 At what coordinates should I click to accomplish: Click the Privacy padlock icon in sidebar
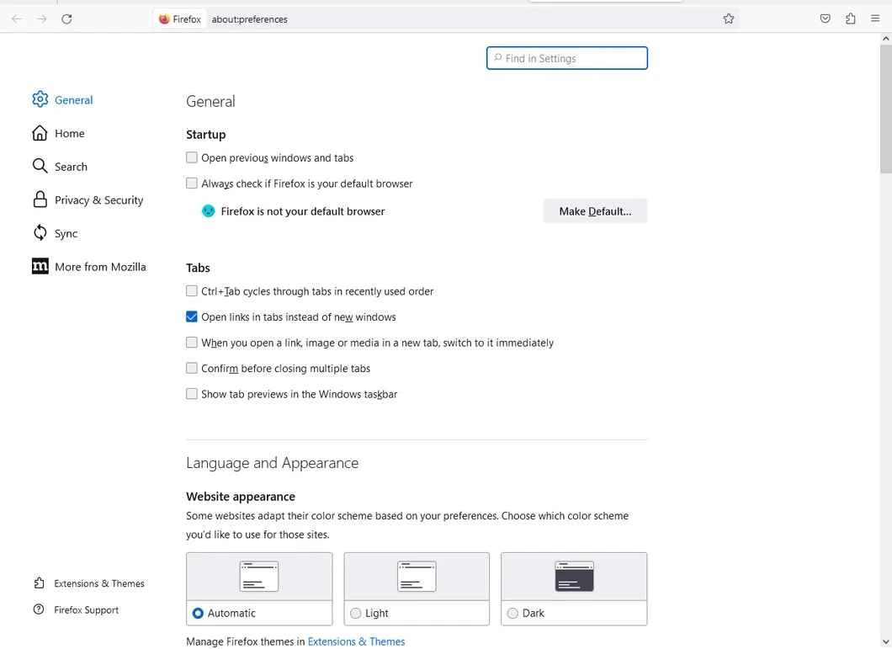tap(40, 199)
